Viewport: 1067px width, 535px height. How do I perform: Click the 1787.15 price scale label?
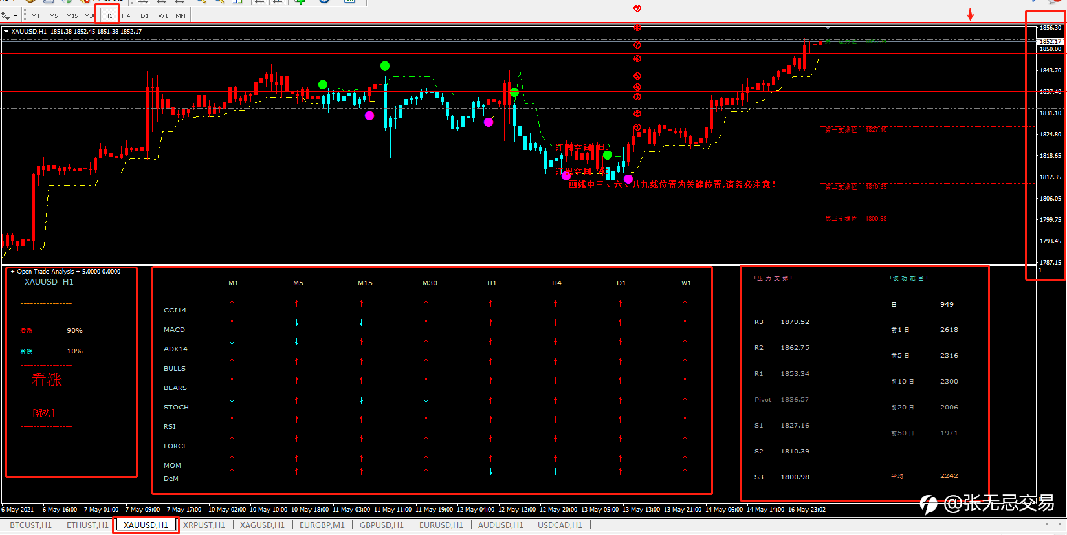click(x=1050, y=263)
